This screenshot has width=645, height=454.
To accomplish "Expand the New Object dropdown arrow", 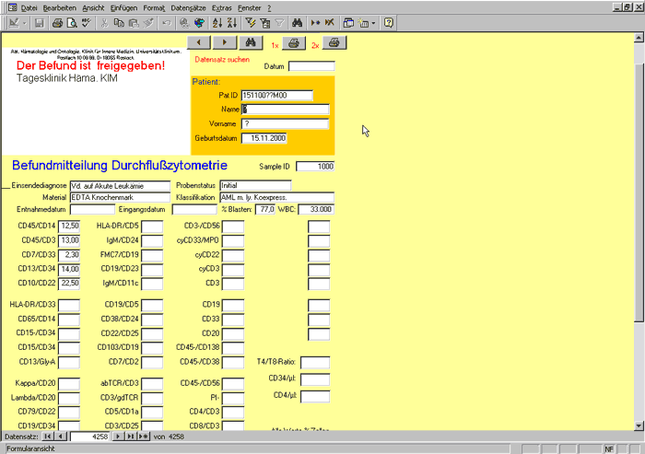I will click(373, 23).
